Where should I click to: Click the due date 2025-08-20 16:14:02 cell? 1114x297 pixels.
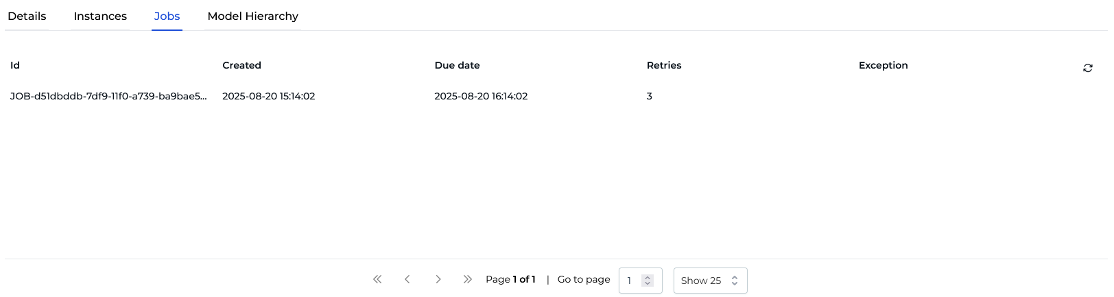481,96
